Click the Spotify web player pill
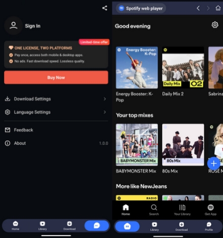This screenshot has height=238, width=223. [x=141, y=8]
